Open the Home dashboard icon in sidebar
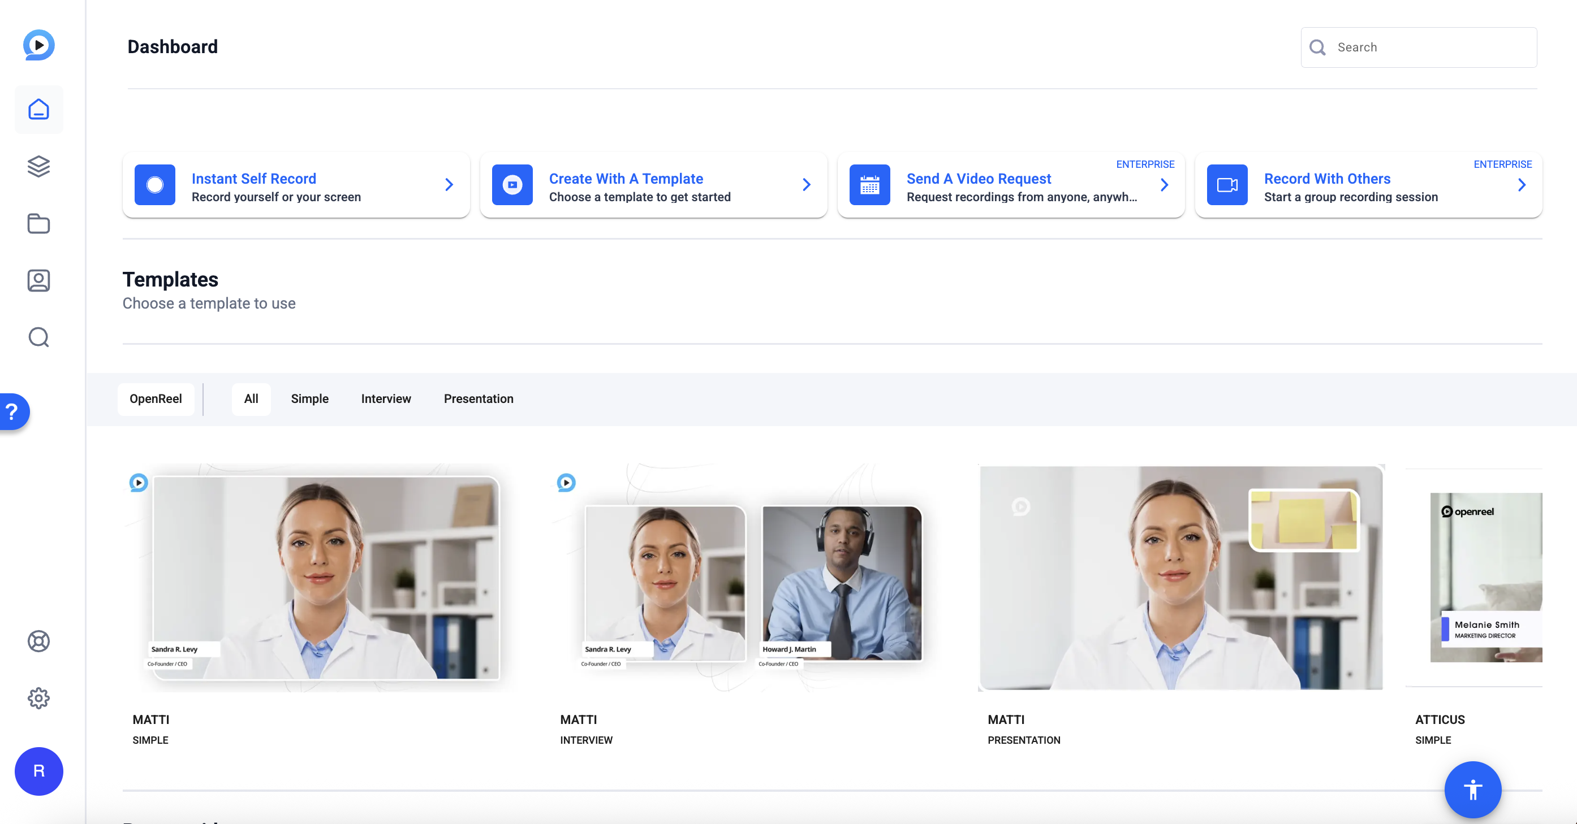 38,110
